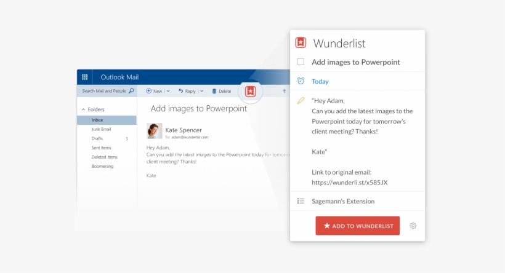
Task: Open the Junk Email folder
Action: click(x=101, y=129)
